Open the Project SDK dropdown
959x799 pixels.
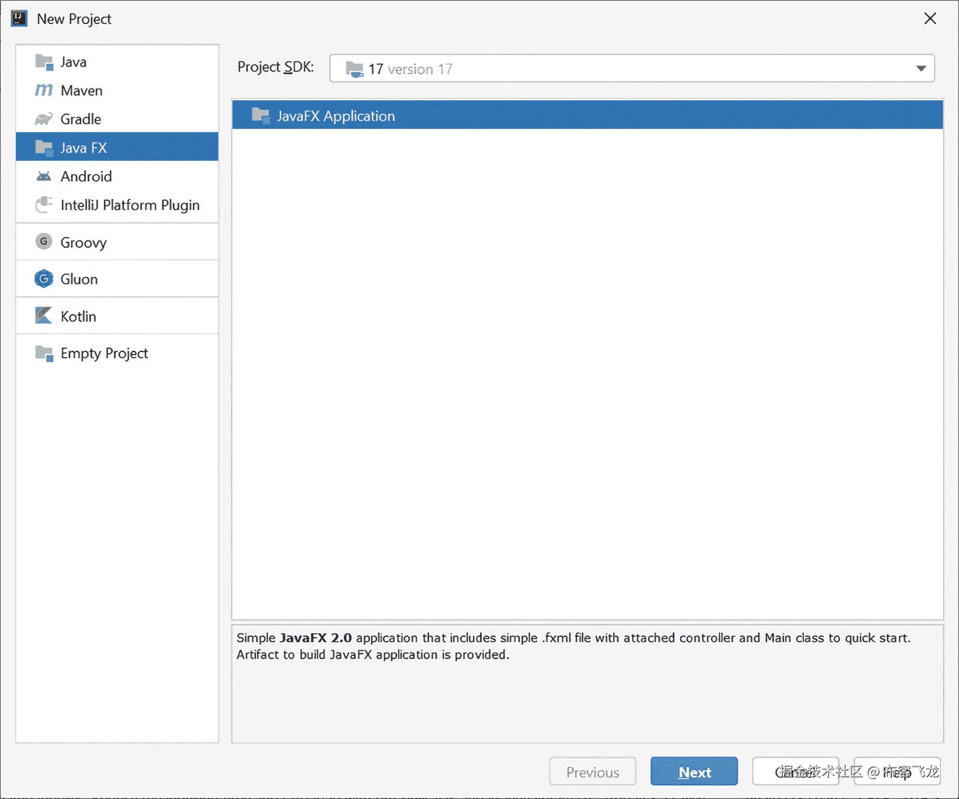pos(632,68)
